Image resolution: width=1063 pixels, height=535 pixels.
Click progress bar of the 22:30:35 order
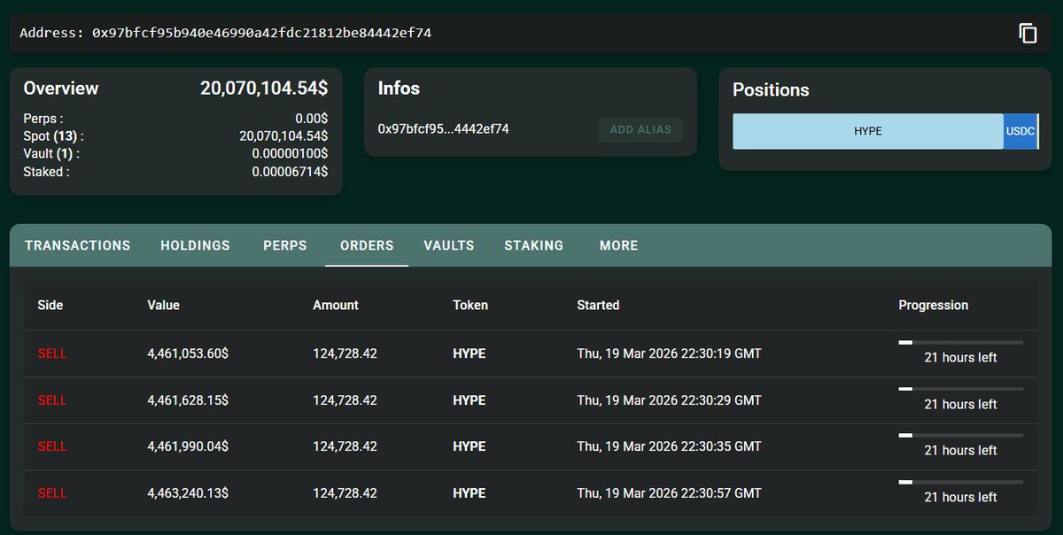[961, 434]
